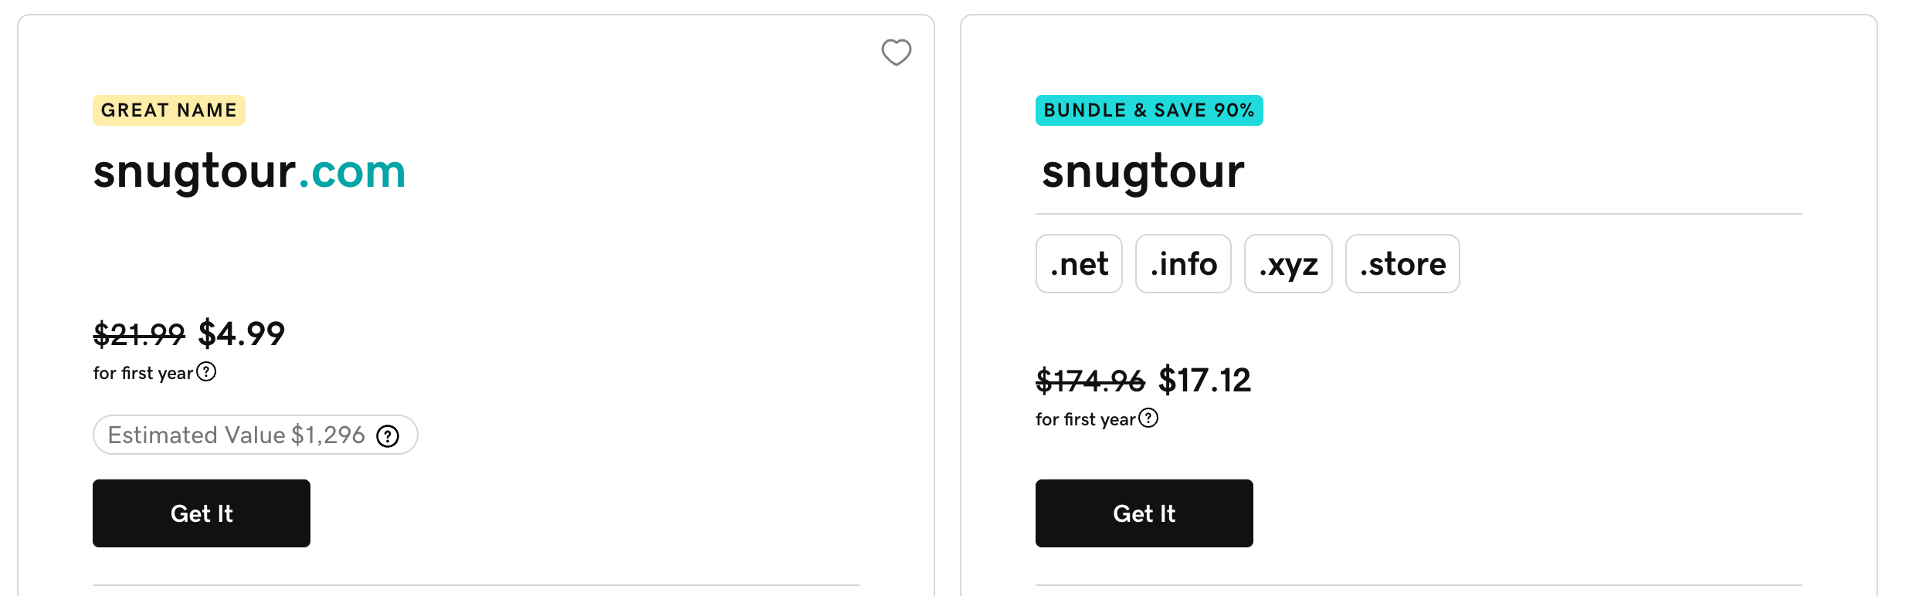Select the .info extension chip

coord(1183,264)
